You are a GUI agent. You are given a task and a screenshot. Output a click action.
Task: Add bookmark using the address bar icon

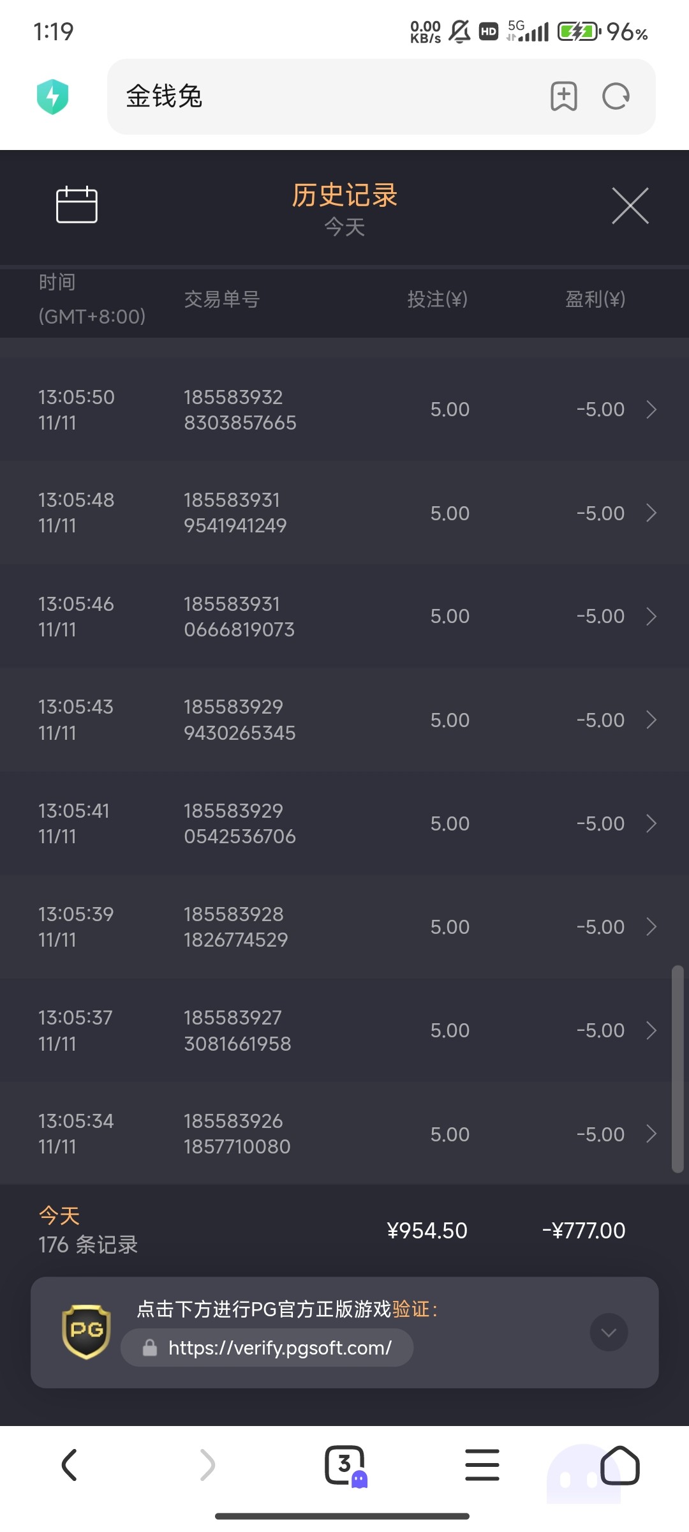coord(563,96)
